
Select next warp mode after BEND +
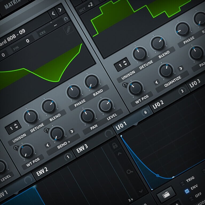click(72, 131)
